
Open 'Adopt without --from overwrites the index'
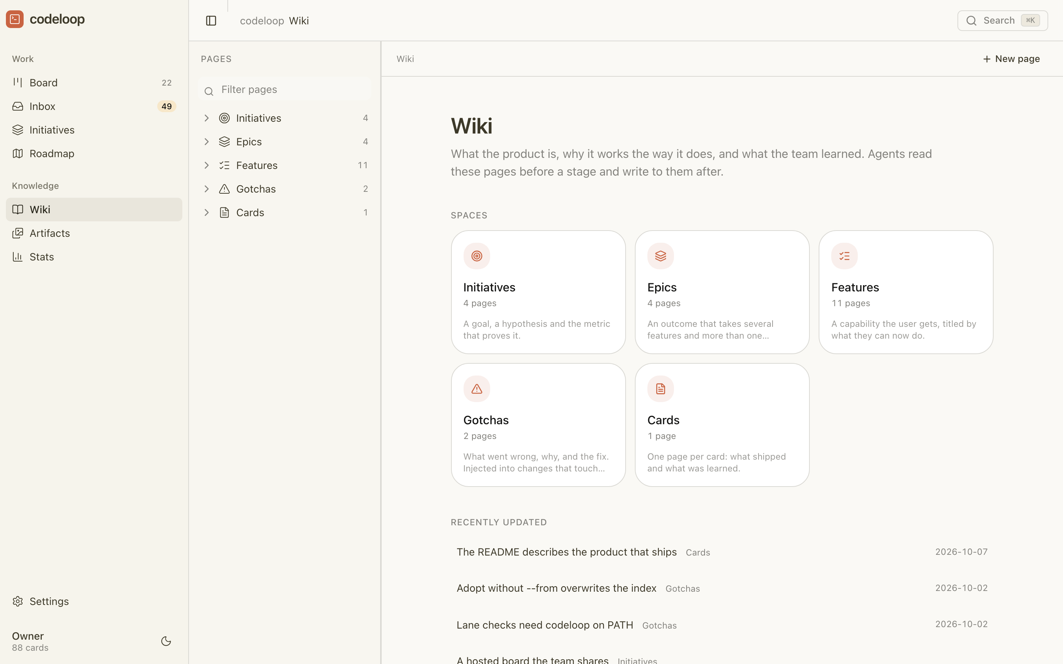557,588
